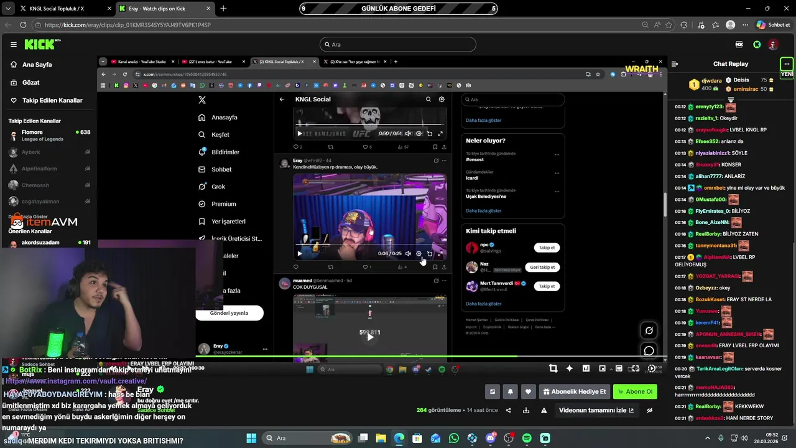Image resolution: width=796 pixels, height=448 pixels.
Task: Toggle hide icon next to Videonun tamamını izle
Action: 650,410
